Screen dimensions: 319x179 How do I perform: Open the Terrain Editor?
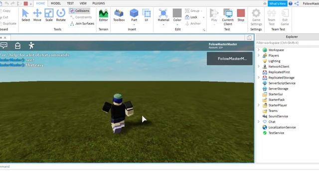pos(103,15)
